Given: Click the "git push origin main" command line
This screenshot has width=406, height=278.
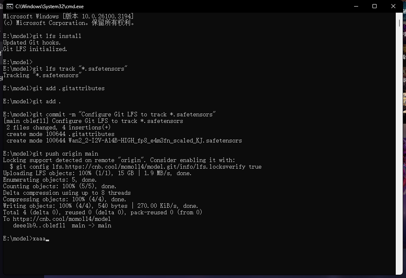Looking at the screenshot, I should [x=65, y=153].
